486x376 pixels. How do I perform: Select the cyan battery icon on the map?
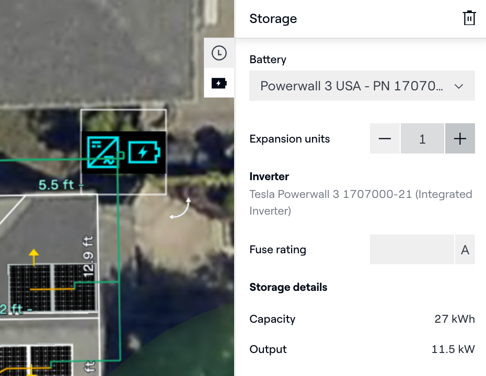point(144,152)
